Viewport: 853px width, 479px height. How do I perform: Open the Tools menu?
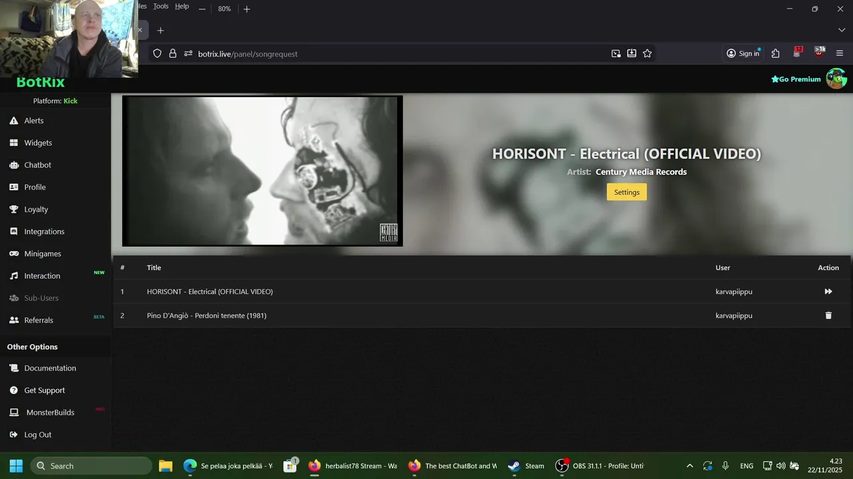[161, 6]
